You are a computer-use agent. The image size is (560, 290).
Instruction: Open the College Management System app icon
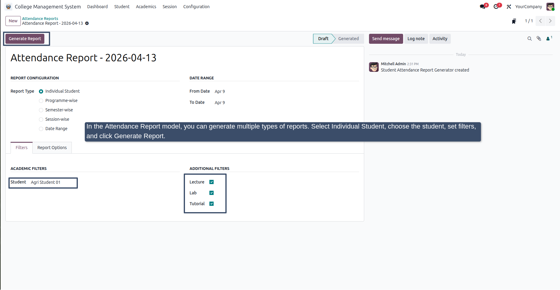pos(8,7)
